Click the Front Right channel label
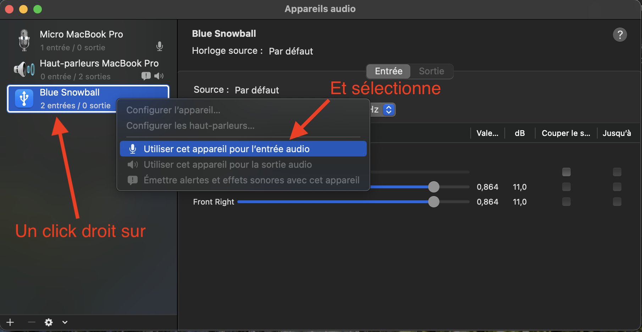Viewport: 642px width, 332px height. [214, 202]
